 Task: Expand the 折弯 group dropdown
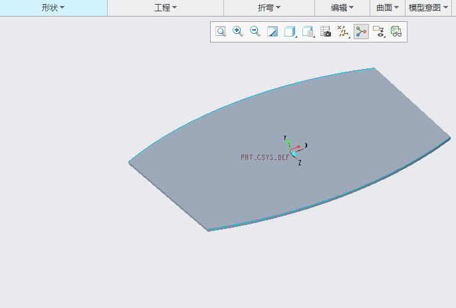269,8
